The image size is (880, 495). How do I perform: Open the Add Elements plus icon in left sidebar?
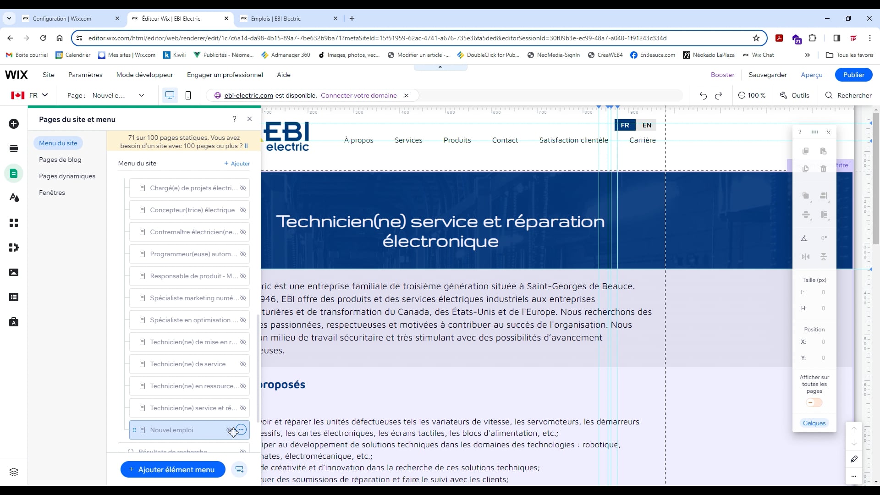click(x=14, y=124)
